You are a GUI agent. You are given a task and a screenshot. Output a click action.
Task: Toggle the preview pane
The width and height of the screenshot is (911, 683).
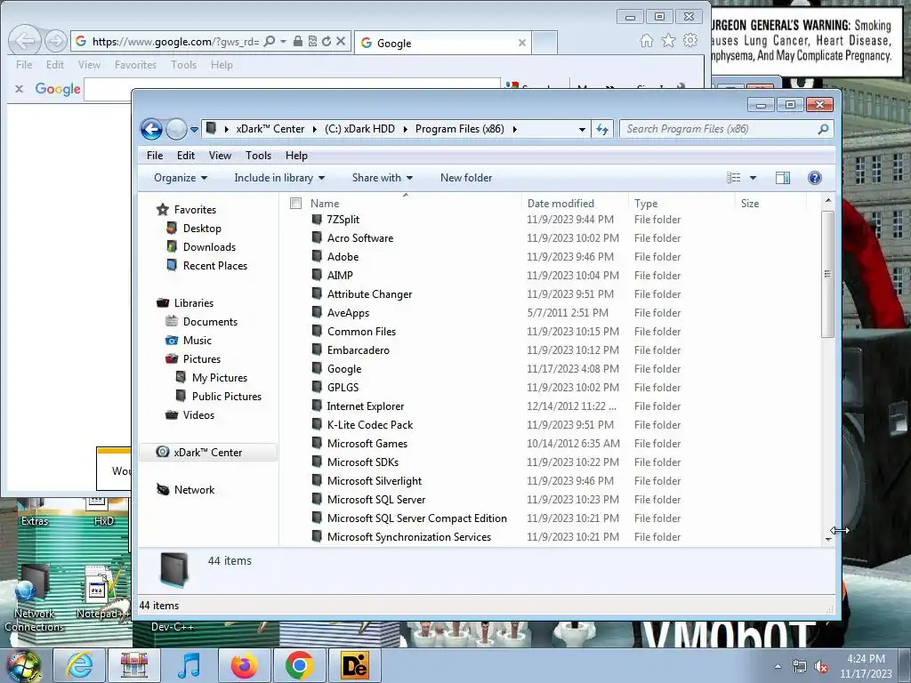tap(783, 178)
